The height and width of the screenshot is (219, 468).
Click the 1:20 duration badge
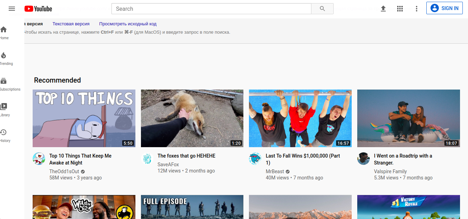(x=236, y=143)
